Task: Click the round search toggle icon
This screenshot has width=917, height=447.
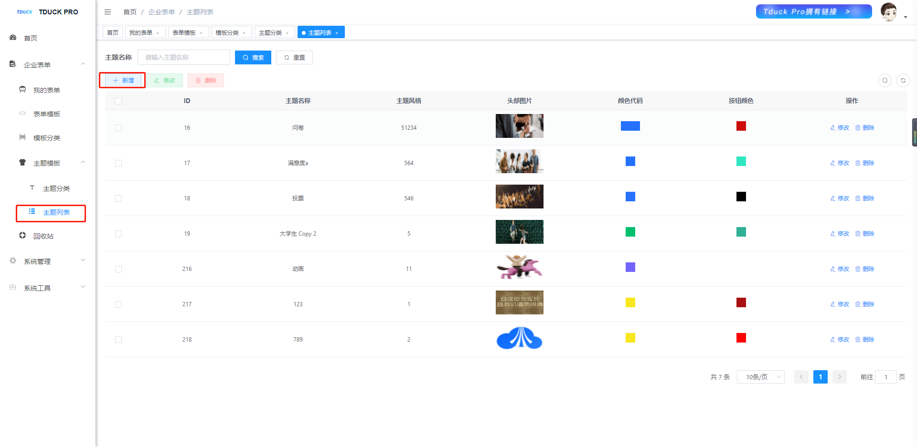Action: (x=885, y=81)
